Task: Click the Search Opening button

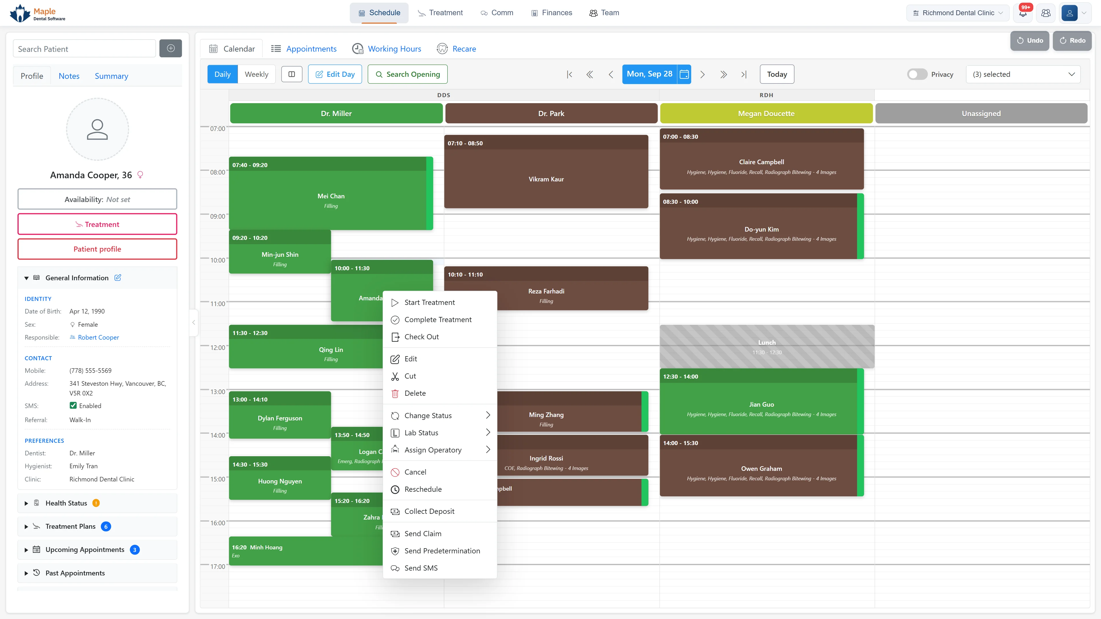Action: [407, 74]
